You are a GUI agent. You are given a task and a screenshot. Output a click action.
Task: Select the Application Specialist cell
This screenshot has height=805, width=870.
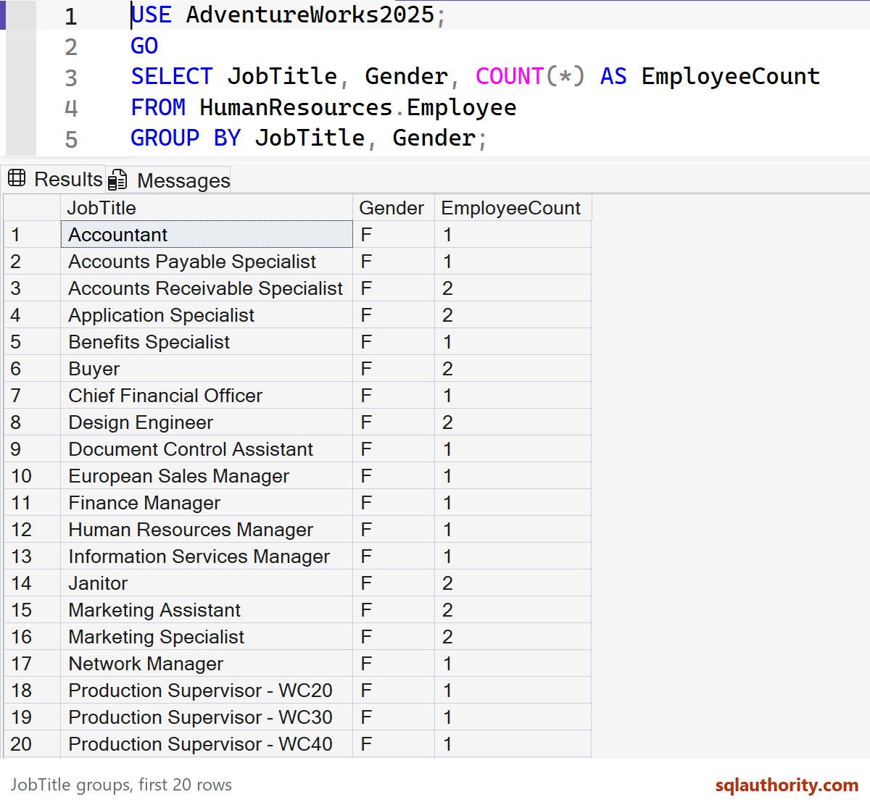(207, 315)
